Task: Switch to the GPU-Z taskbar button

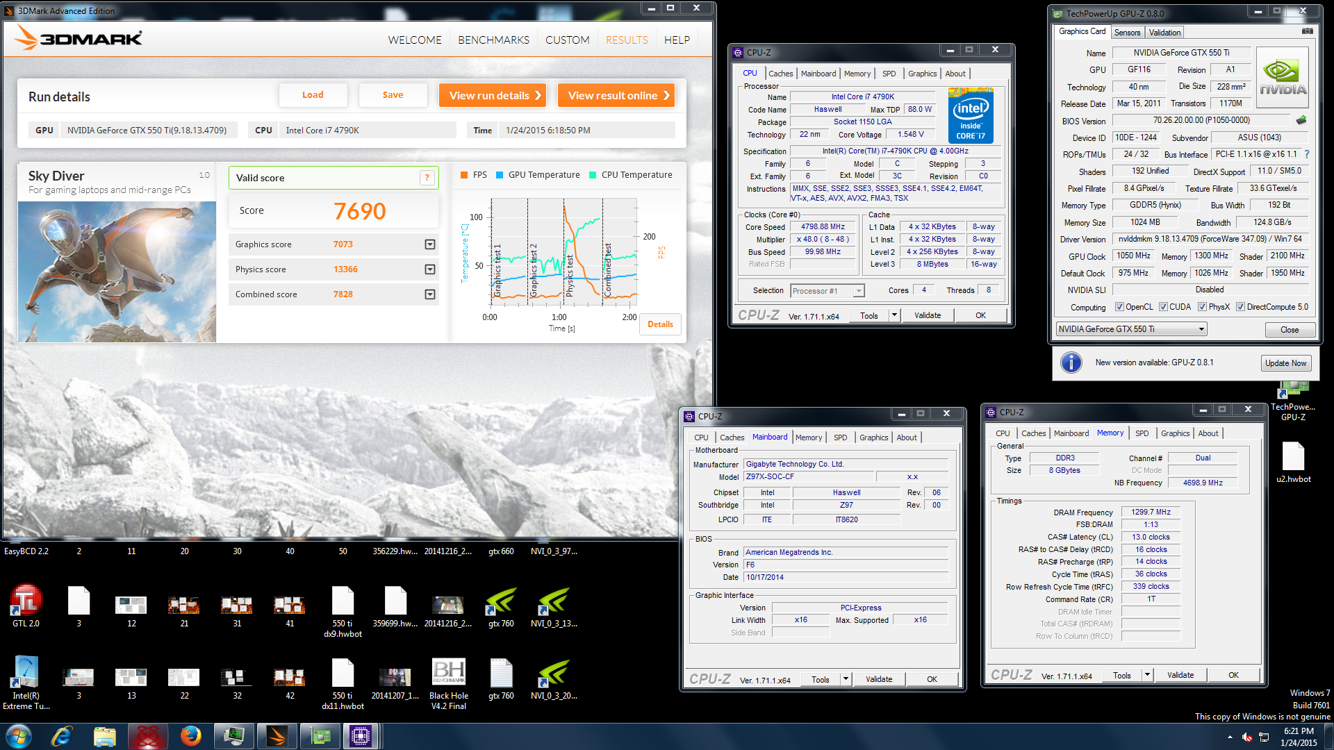Action: coord(320,736)
